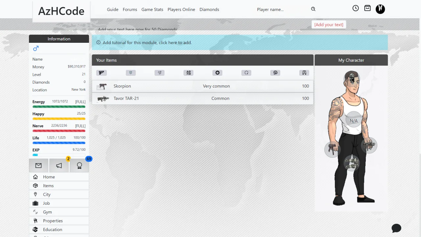The width and height of the screenshot is (421, 237).
Task: Click the right-hand weapon slot on character
Action: (369, 145)
